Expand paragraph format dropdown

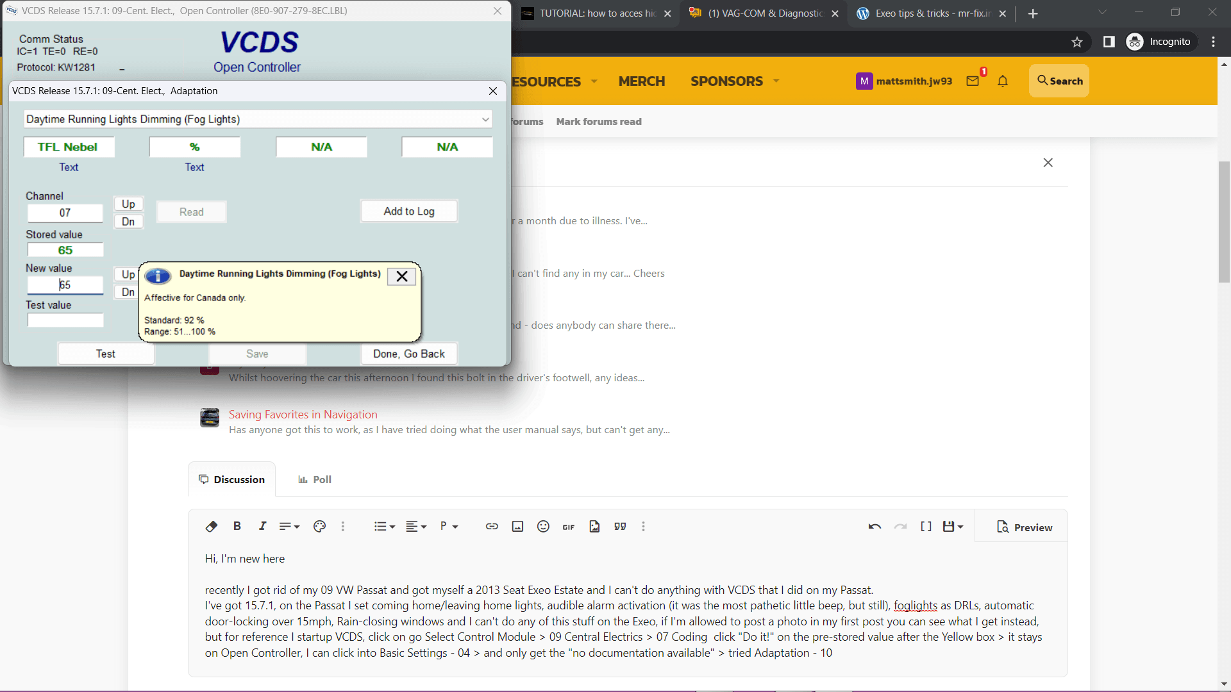(x=449, y=526)
